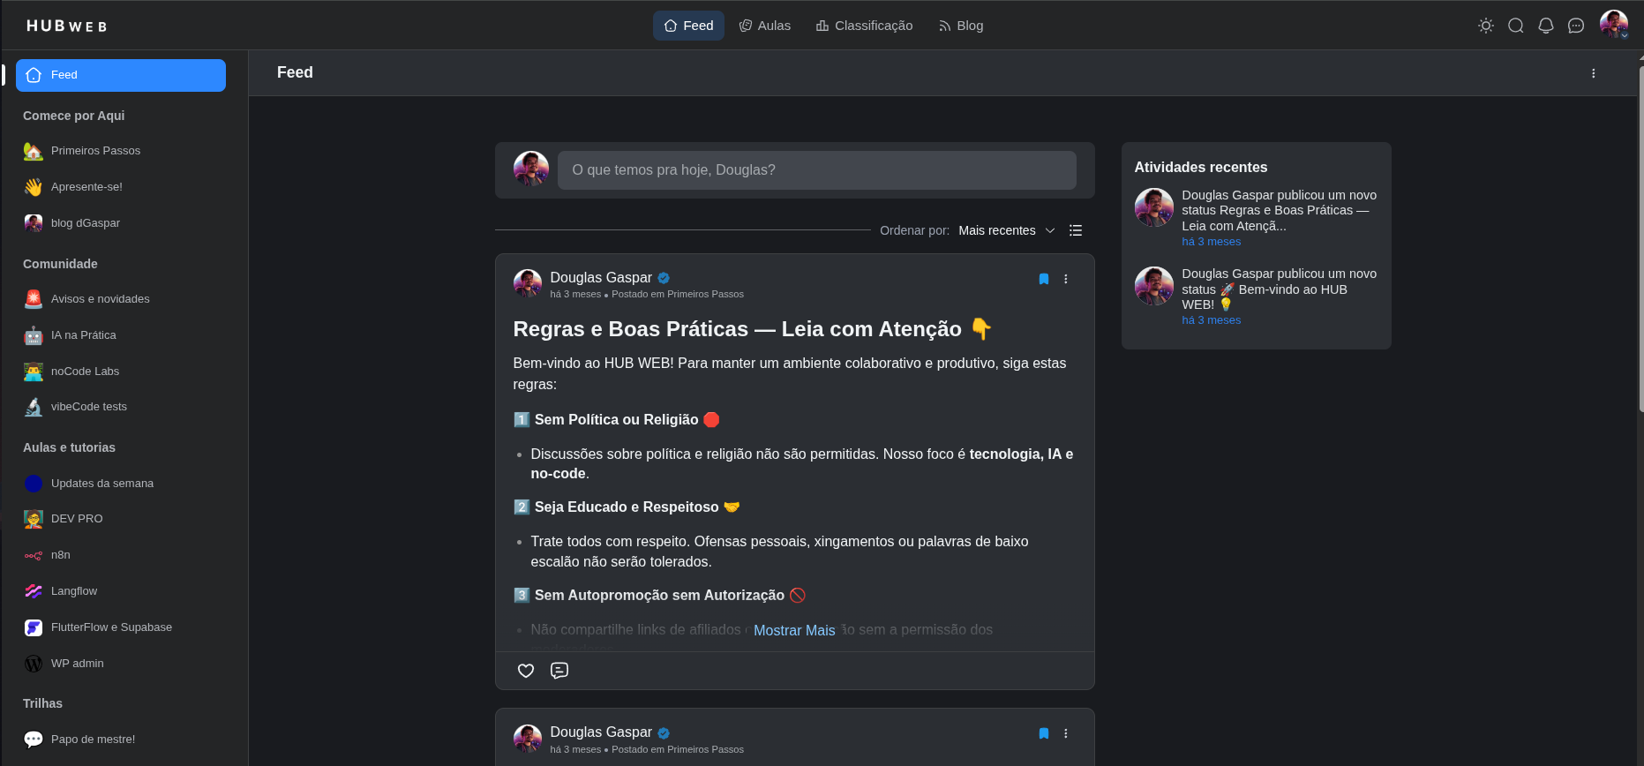Viewport: 1644px width, 766px height.
Task: Open recent activity Bem-vindo ao HUB WEB
Action: [1279, 289]
